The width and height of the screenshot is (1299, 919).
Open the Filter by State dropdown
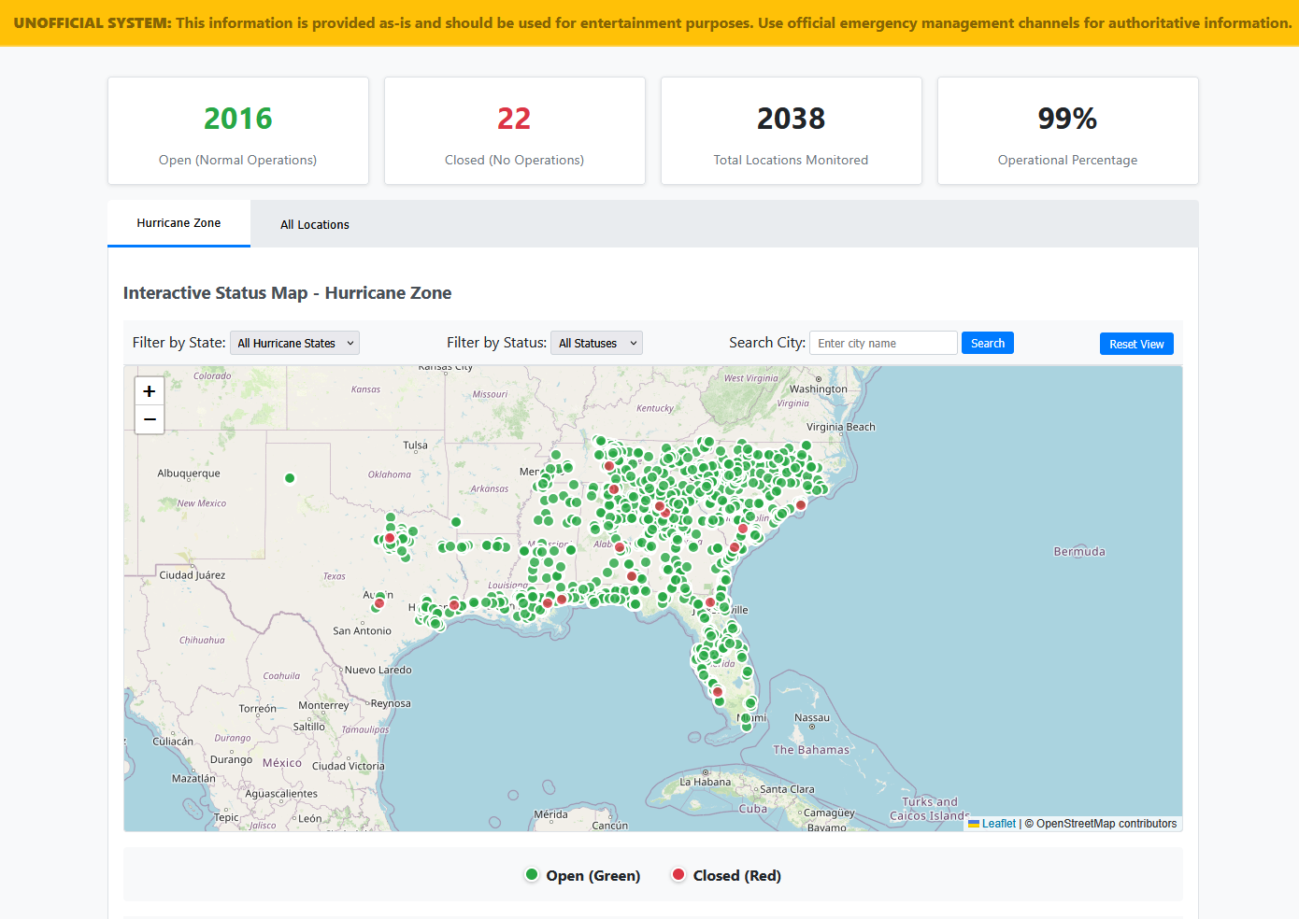pyautogui.click(x=294, y=344)
